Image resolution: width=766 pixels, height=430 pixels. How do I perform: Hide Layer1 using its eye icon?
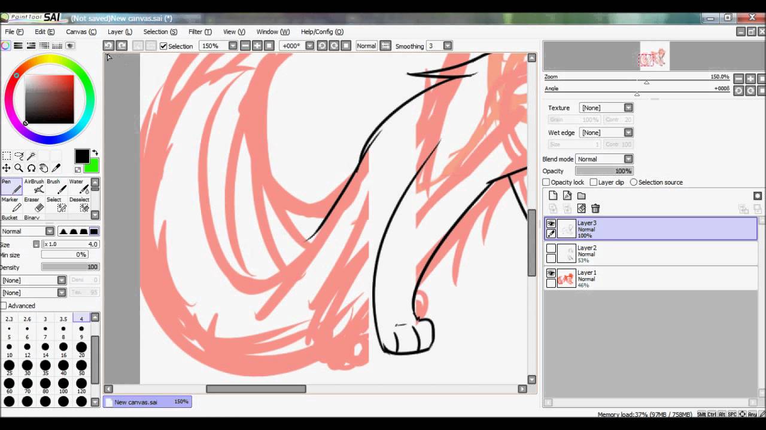click(551, 274)
